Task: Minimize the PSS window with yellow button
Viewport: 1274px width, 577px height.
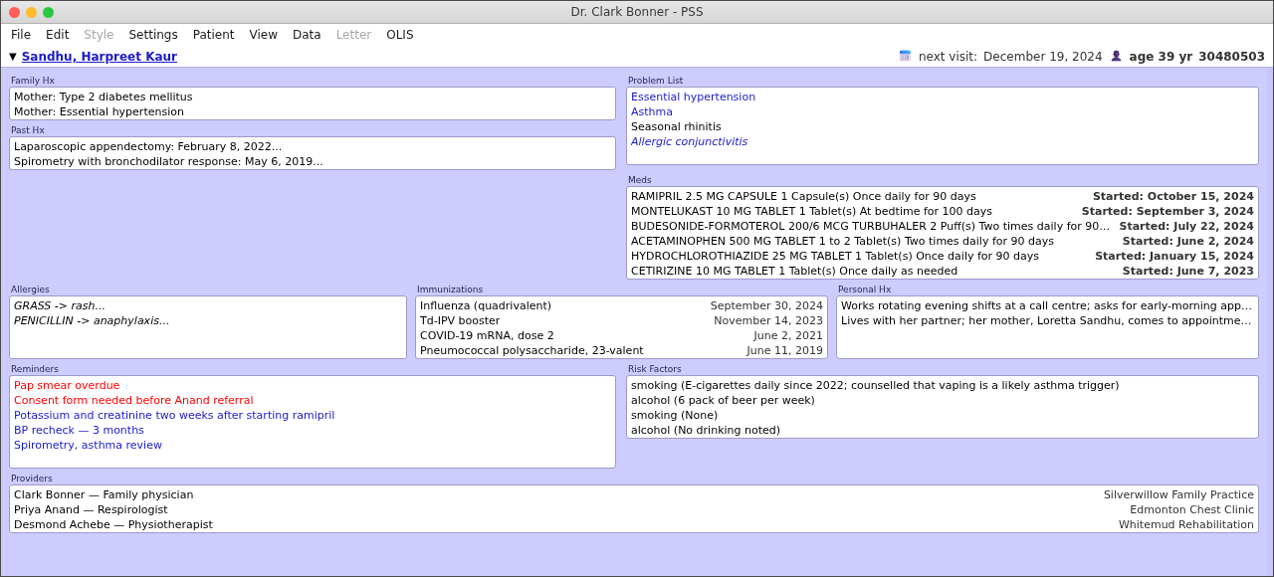Action: pyautogui.click(x=31, y=12)
